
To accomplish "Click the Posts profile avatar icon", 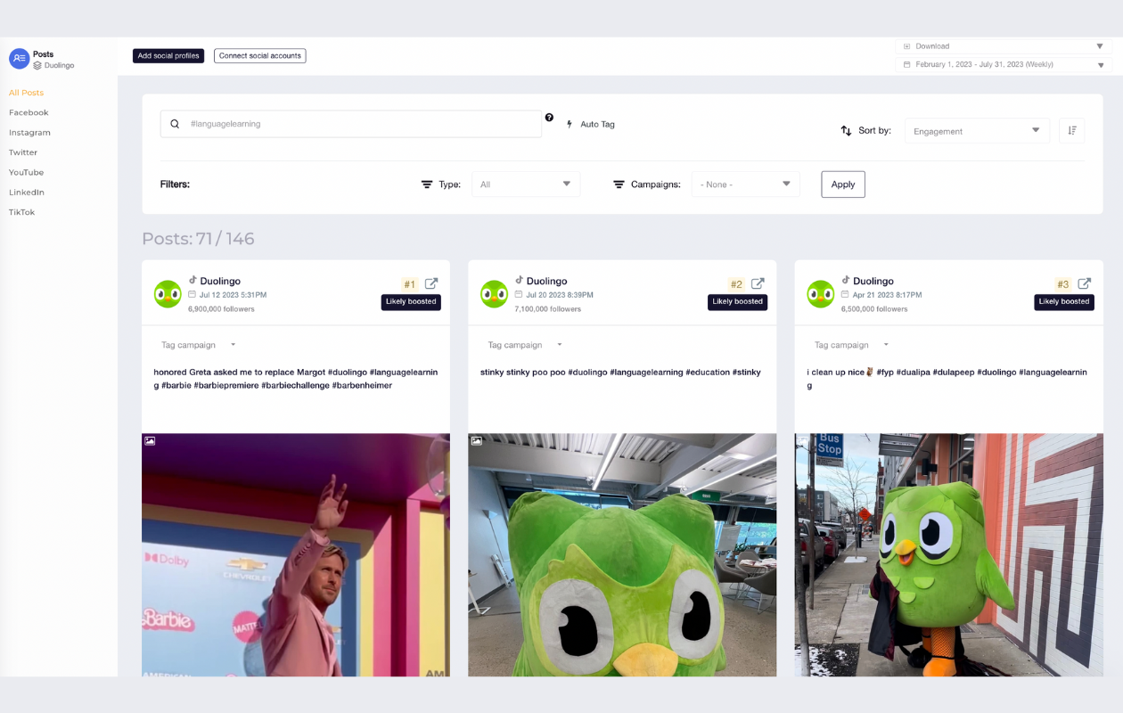I will (19, 59).
